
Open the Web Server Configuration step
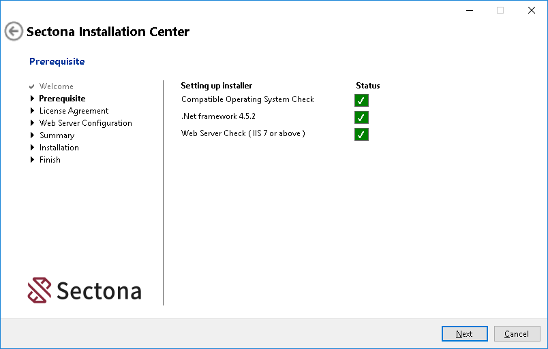[85, 123]
